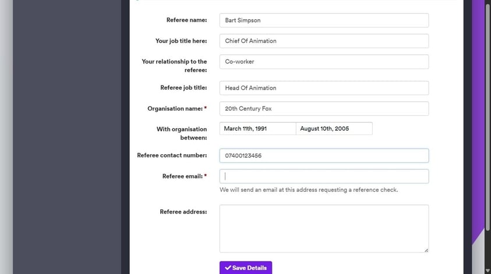Select the relationship to referee field

tap(324, 62)
